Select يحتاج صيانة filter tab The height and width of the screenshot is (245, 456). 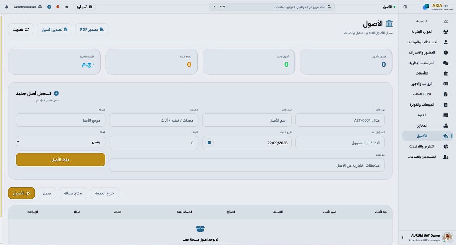click(73, 193)
